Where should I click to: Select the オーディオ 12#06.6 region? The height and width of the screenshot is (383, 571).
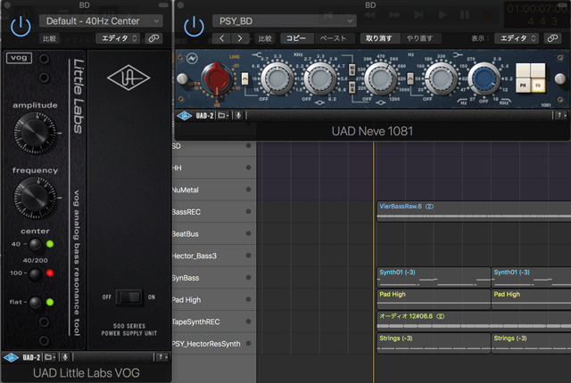(x=474, y=322)
